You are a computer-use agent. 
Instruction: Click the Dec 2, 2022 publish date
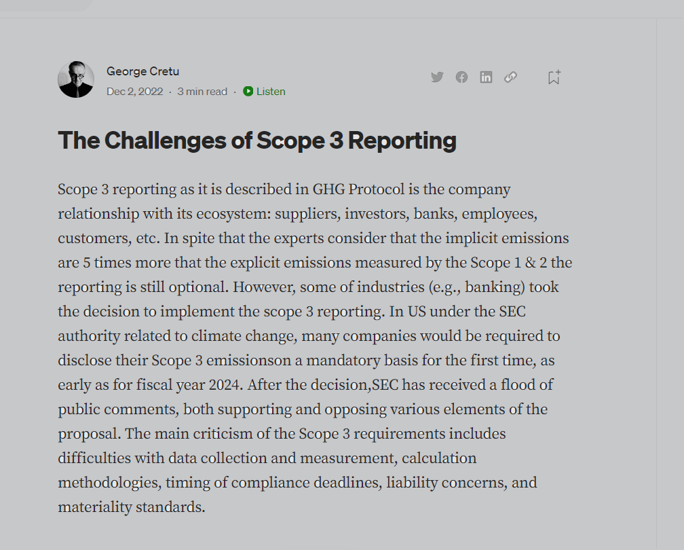tap(134, 92)
